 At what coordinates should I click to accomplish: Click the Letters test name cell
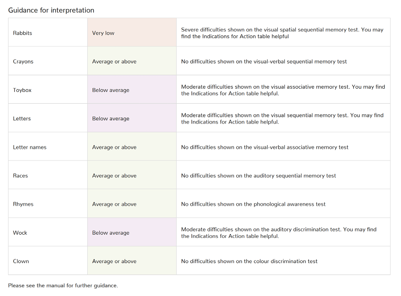coord(48,118)
